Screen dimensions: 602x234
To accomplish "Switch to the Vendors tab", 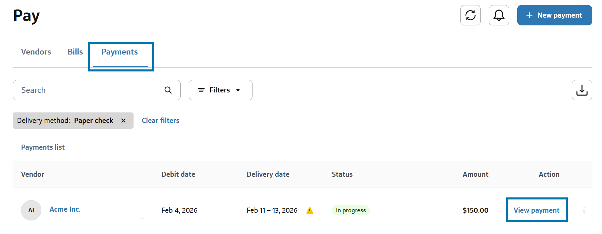I will [x=36, y=52].
